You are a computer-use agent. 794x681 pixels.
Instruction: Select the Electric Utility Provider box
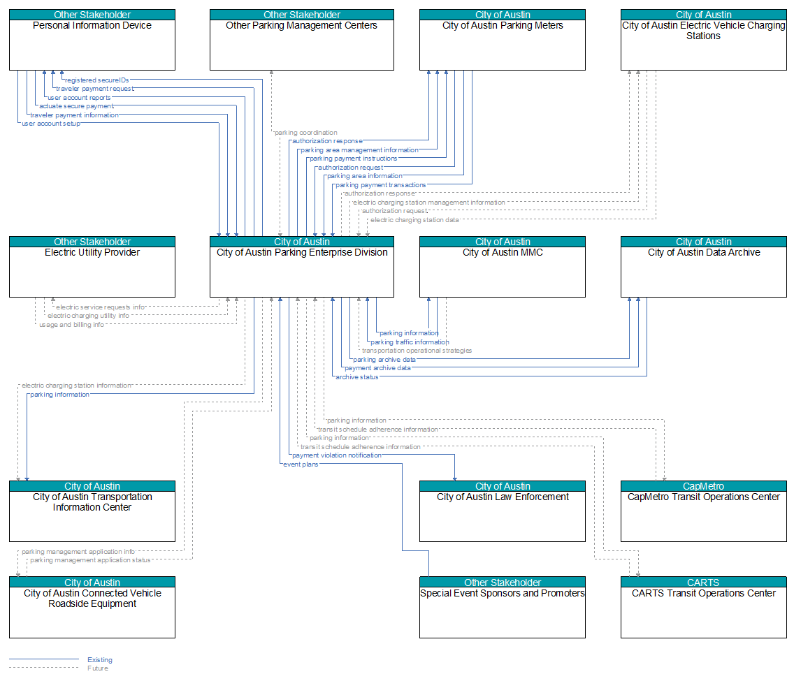point(92,267)
